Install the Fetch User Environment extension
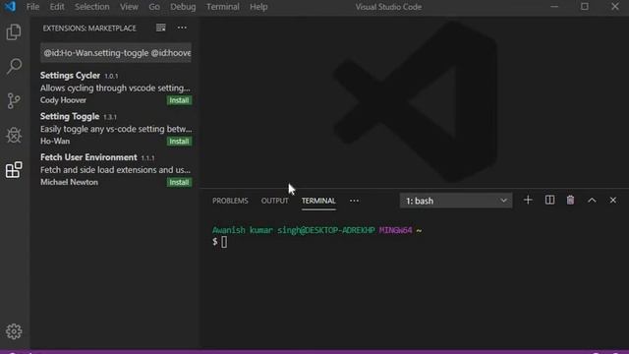This screenshot has width=629, height=354. tap(179, 182)
